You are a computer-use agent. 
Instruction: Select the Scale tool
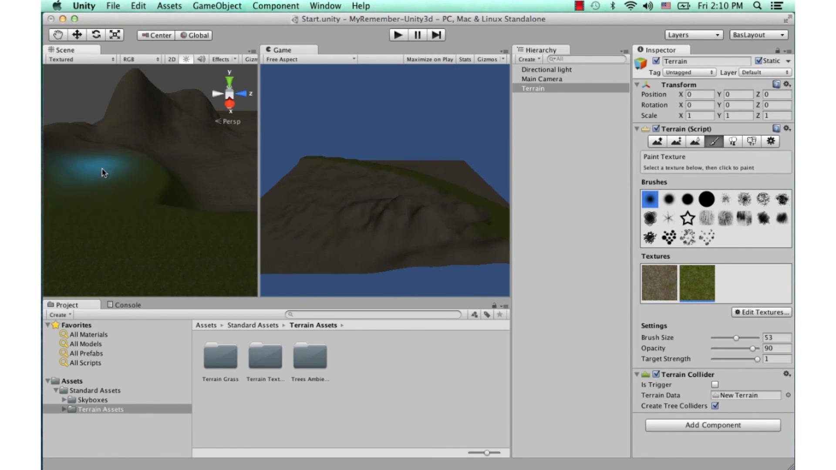[x=115, y=35]
